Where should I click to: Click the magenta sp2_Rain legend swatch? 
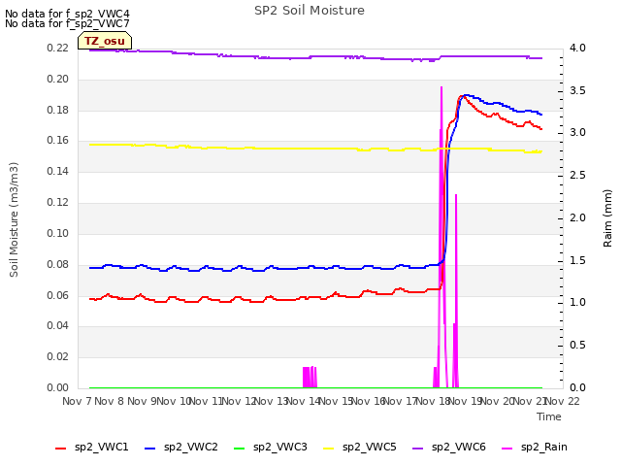point(507,449)
